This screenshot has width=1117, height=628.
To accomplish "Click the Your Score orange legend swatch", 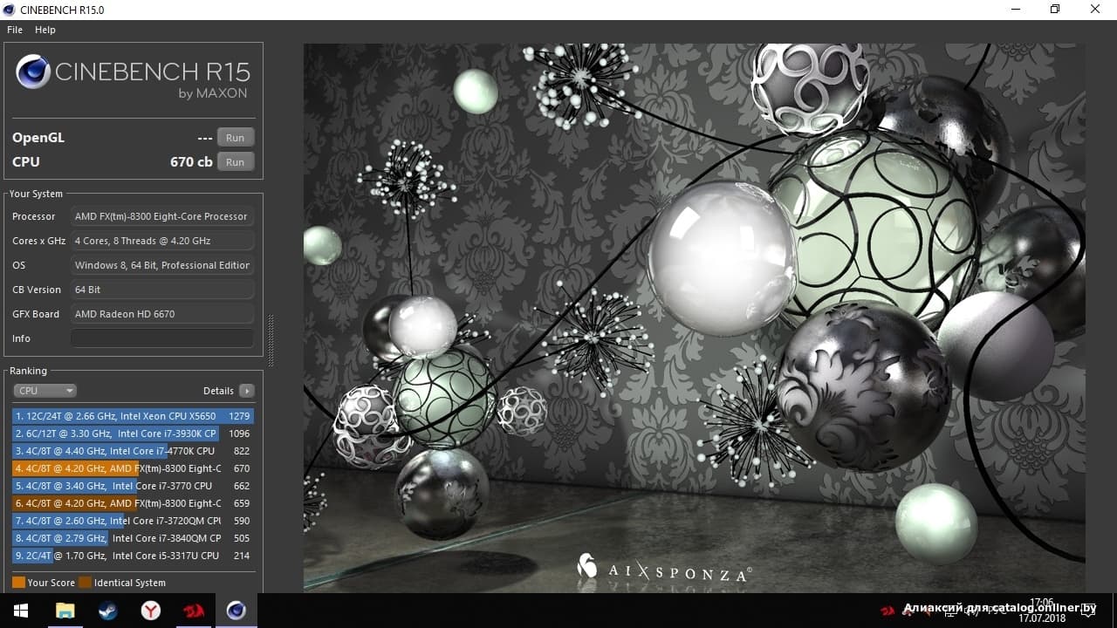I will point(18,583).
